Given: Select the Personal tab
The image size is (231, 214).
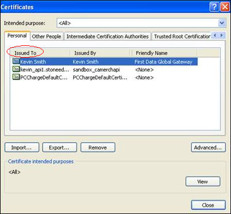Looking at the screenshot, I should click(x=17, y=36).
